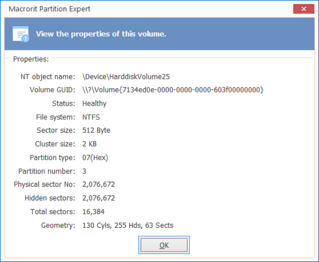Click the OK button
This screenshot has height=262, width=319.
(164, 245)
